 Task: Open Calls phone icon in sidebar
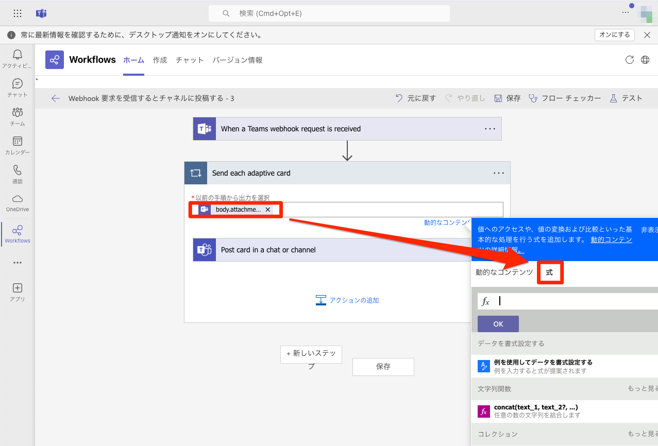coord(18,174)
